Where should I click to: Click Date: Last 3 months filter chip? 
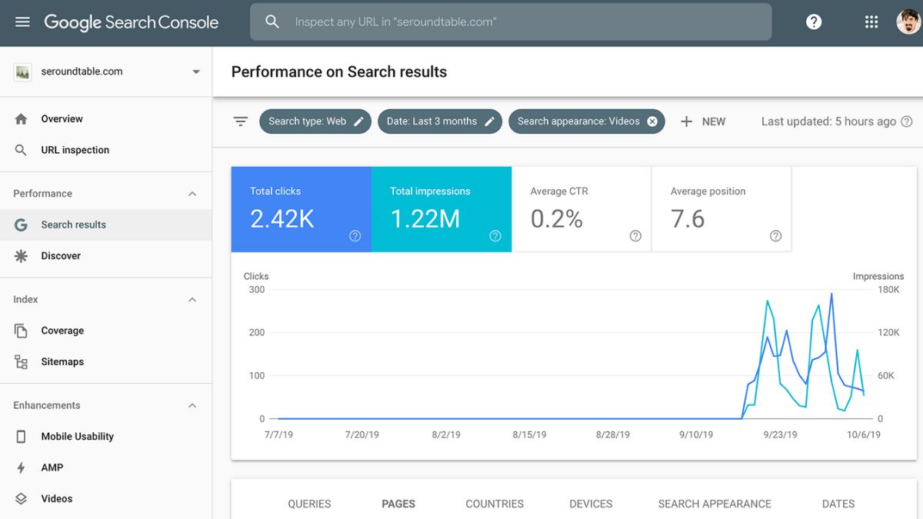[x=440, y=121]
